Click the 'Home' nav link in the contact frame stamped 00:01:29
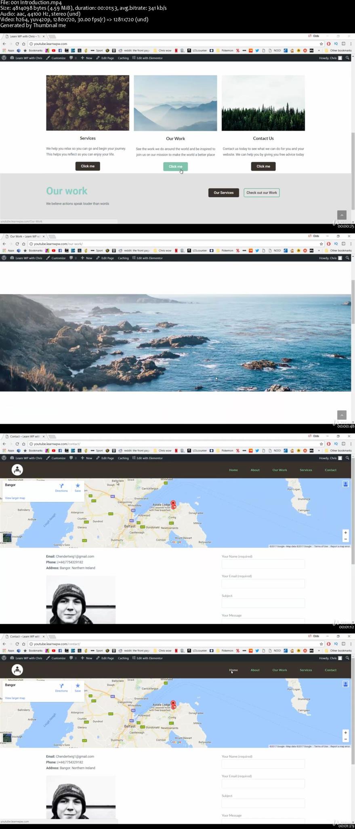Viewport: 355px width, 829px height. click(x=233, y=670)
